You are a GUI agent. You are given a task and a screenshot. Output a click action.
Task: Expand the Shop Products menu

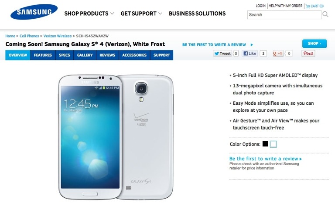pyautogui.click(x=89, y=13)
